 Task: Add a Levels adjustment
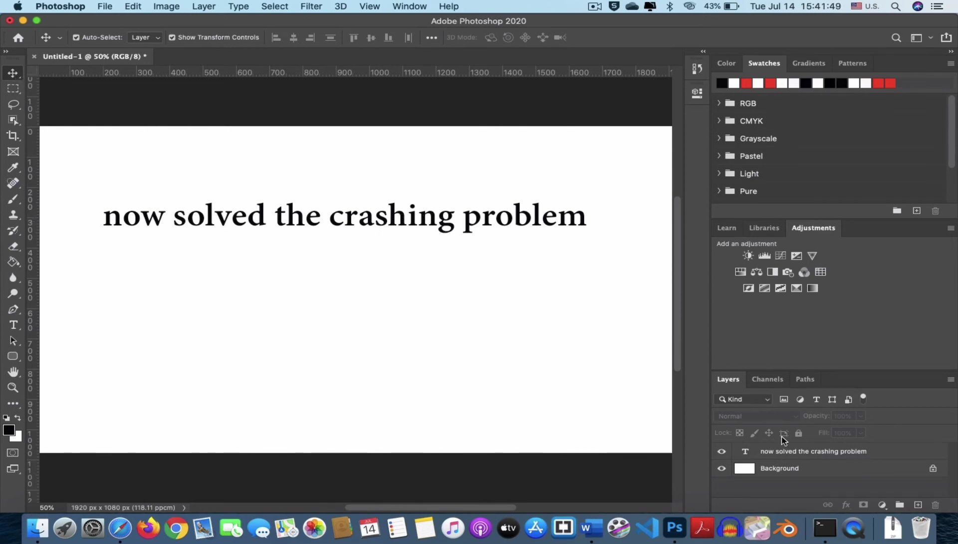764,256
